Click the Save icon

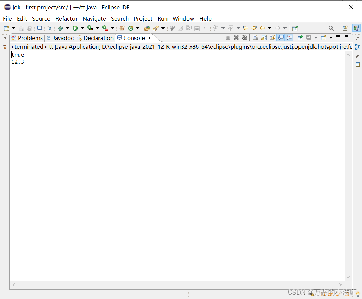click(21, 28)
